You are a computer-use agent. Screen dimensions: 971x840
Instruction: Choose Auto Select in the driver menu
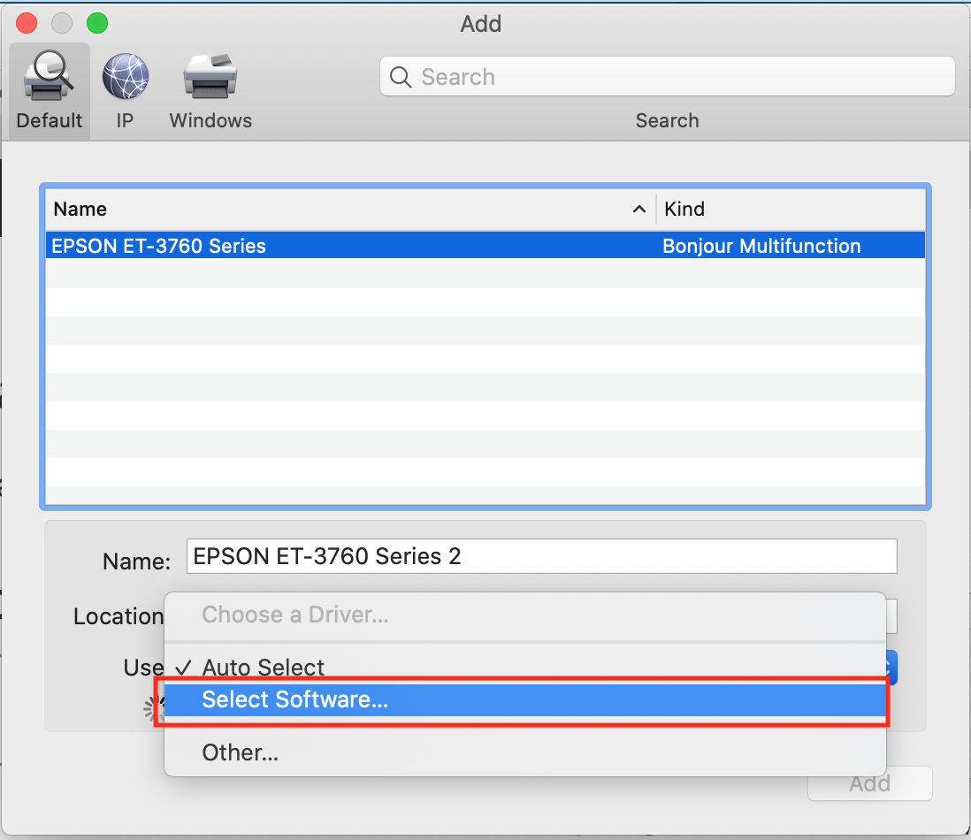(x=524, y=667)
